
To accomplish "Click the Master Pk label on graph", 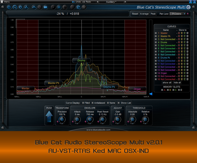I will pos(54,83).
